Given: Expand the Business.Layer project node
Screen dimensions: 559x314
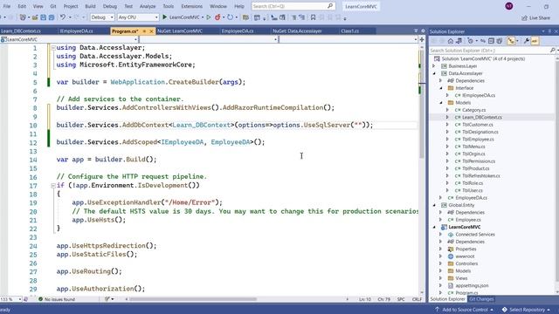Looking at the screenshot, I should (x=434, y=66).
